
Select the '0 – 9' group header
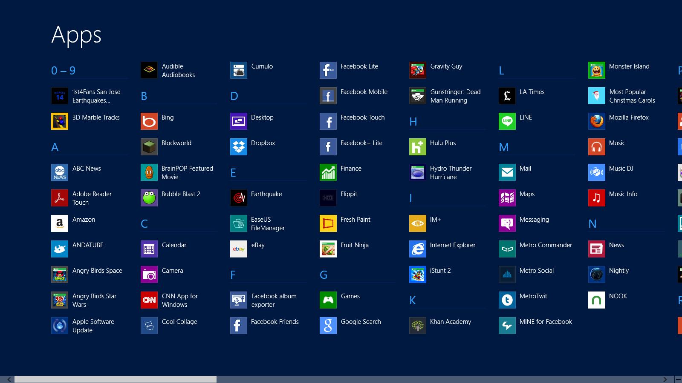point(63,71)
